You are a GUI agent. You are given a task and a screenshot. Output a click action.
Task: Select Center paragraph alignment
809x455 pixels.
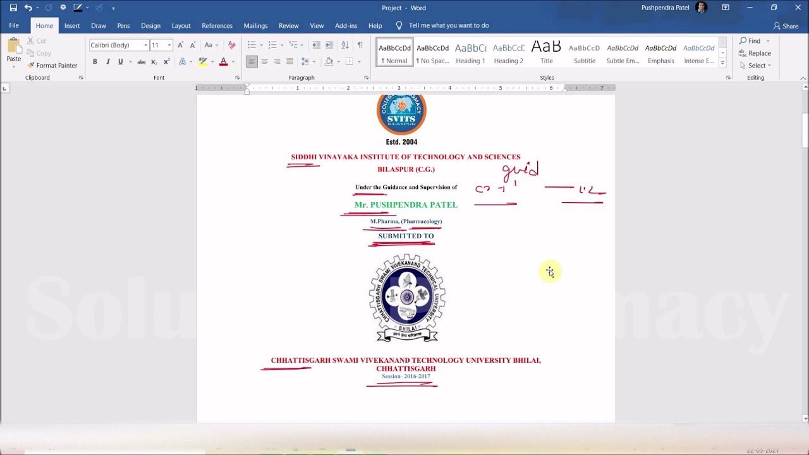[x=264, y=61]
